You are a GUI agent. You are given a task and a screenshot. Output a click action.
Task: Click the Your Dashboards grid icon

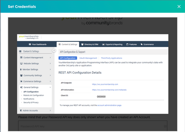click(30, 44)
